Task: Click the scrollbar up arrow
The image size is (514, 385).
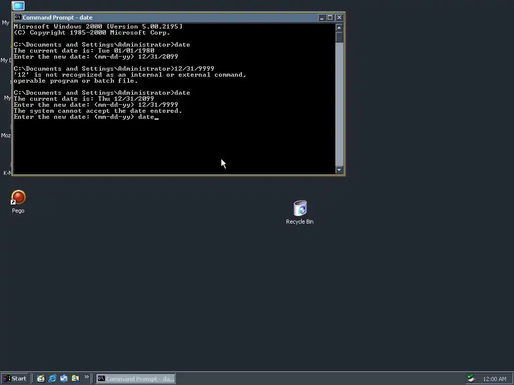Action: tap(339, 28)
